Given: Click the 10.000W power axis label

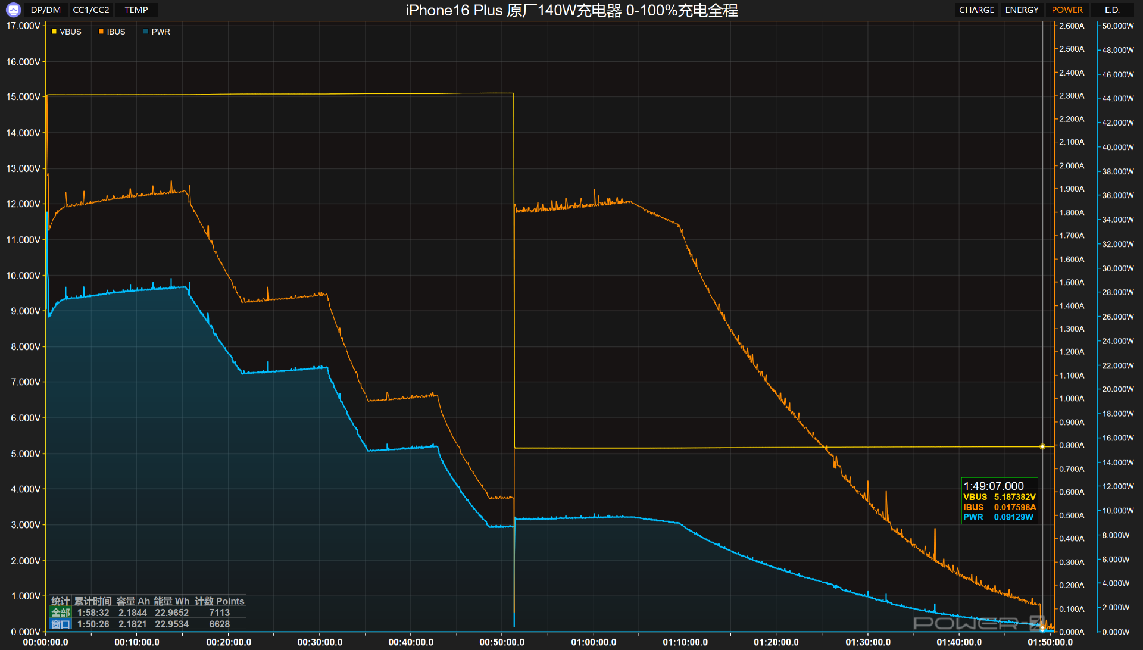Looking at the screenshot, I should [x=1118, y=511].
